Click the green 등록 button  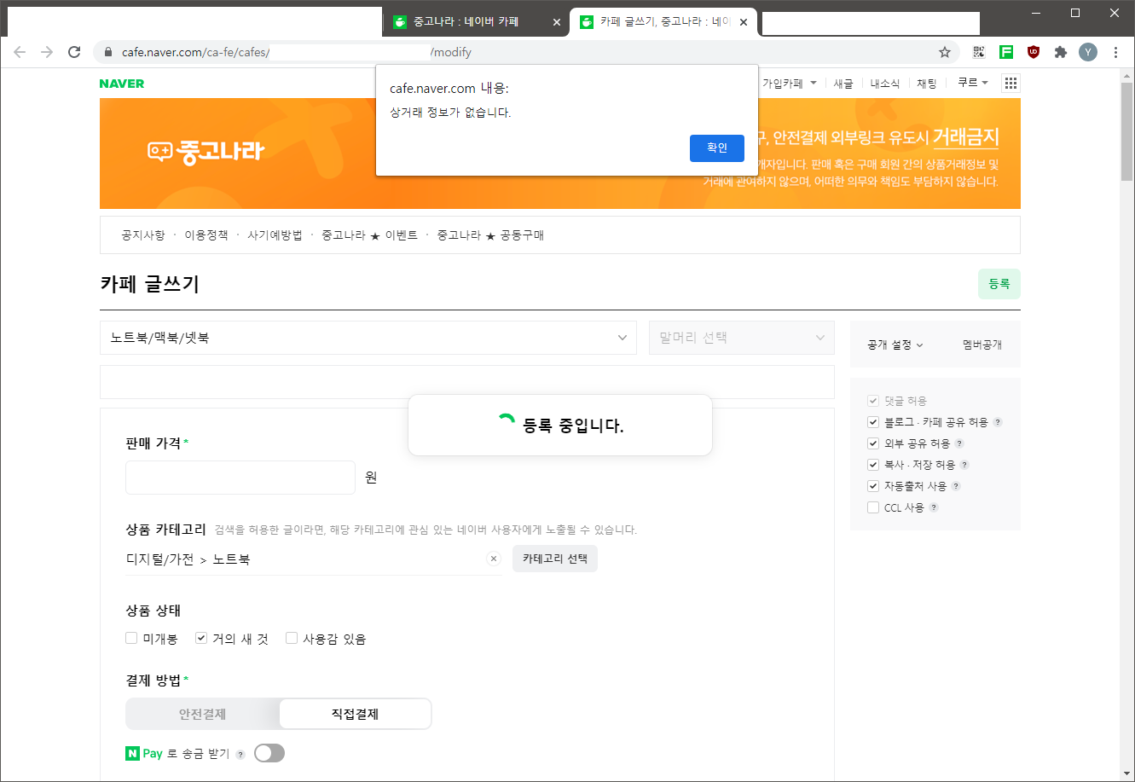coord(999,284)
